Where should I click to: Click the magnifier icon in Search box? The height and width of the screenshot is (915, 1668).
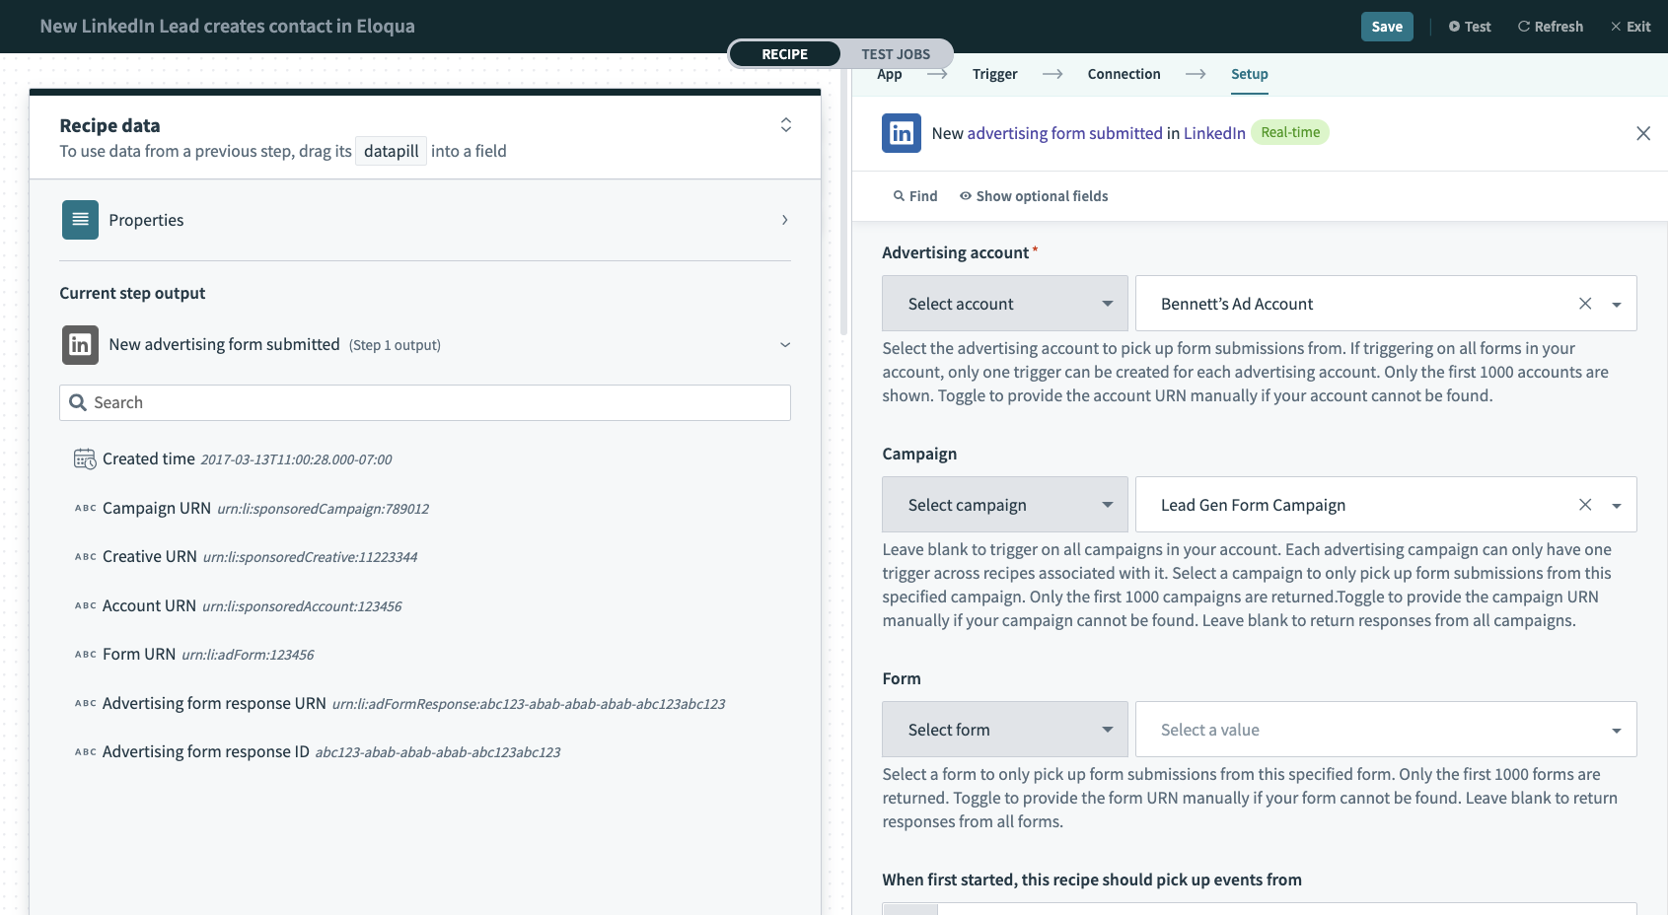click(78, 402)
